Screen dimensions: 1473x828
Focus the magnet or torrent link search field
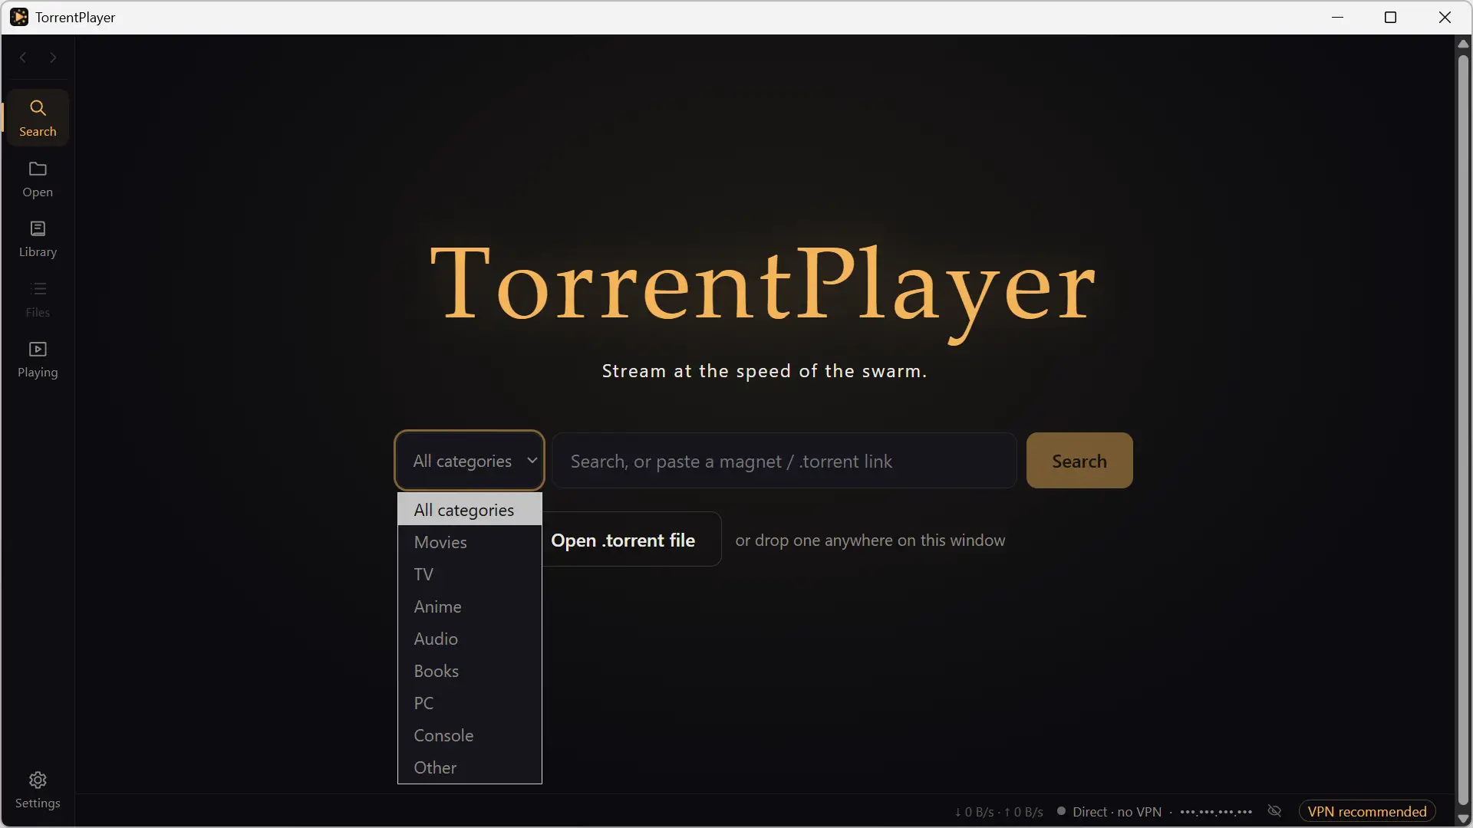coord(784,461)
